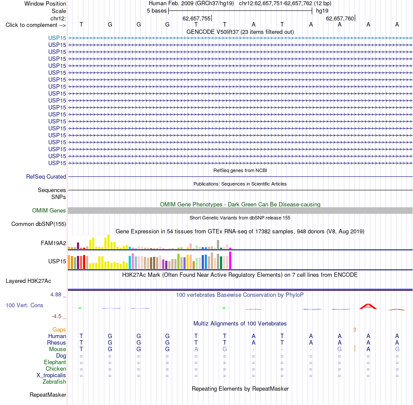413x405 pixels.
Task: Select the Mouse species label
Action: (57, 349)
